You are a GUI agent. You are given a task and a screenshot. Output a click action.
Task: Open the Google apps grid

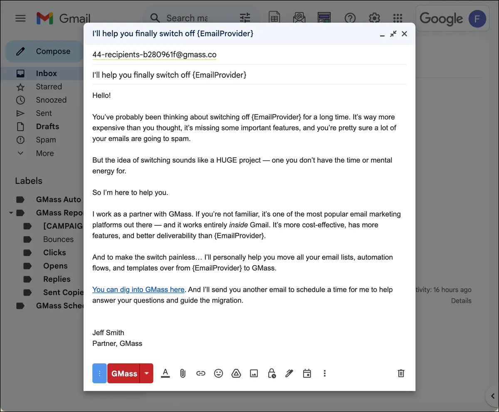tap(398, 18)
